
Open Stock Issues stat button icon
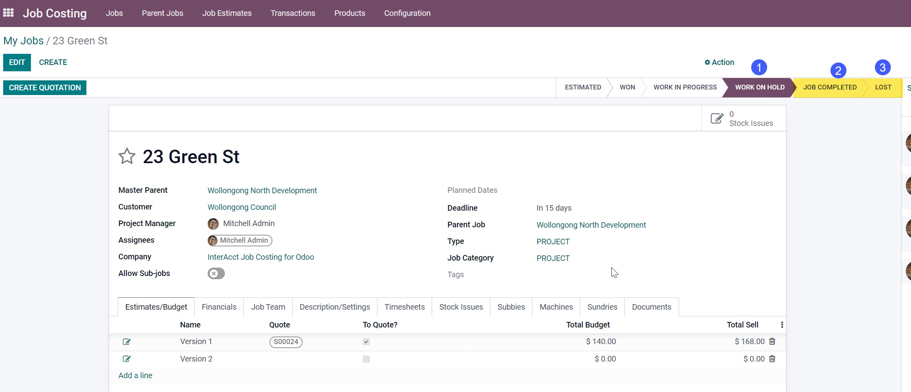click(x=717, y=118)
